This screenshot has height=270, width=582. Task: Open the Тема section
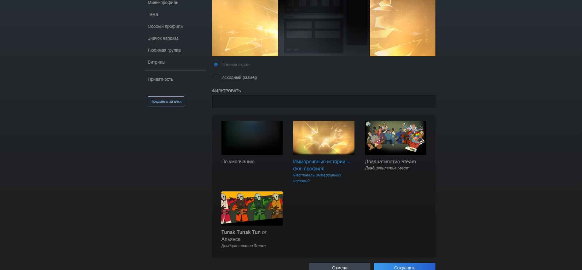153,14
